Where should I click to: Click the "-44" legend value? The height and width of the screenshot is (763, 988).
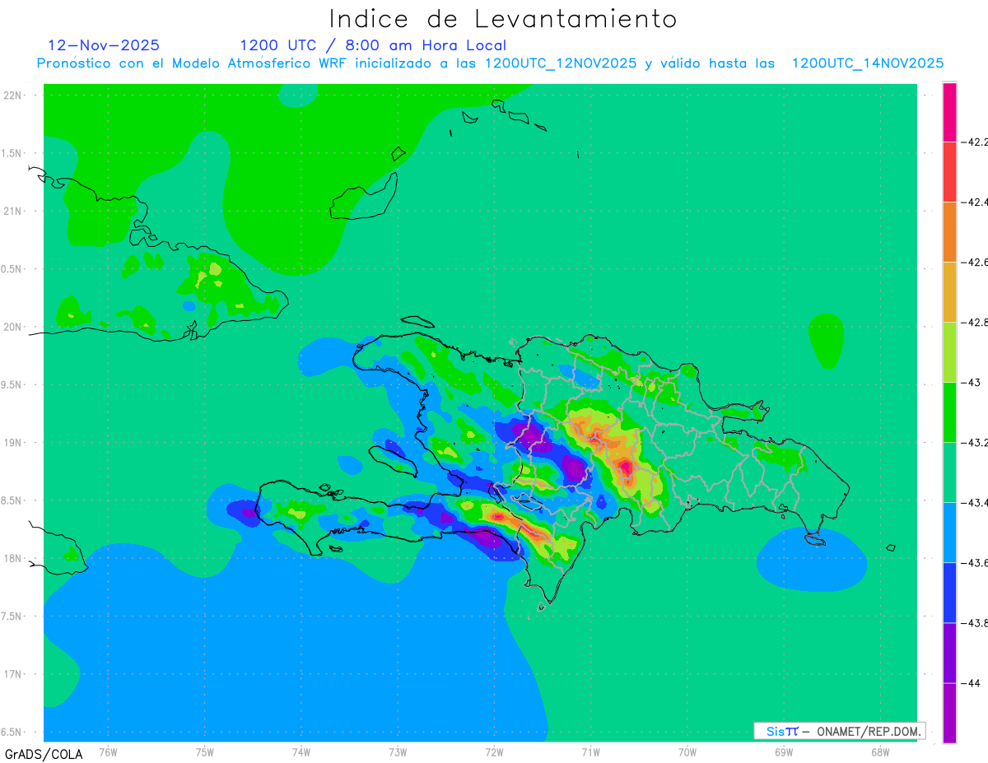[x=972, y=683]
